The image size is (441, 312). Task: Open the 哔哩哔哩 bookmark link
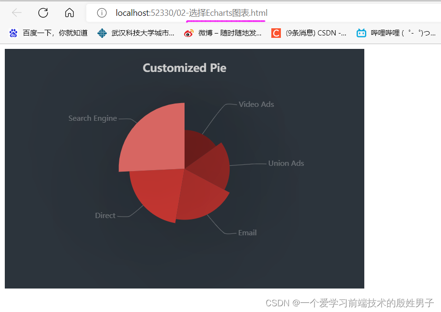(x=398, y=33)
